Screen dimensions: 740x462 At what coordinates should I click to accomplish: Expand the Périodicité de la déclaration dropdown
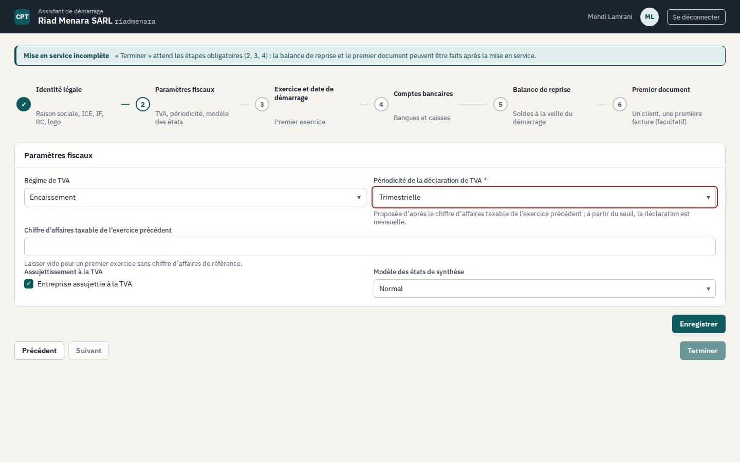point(545,197)
